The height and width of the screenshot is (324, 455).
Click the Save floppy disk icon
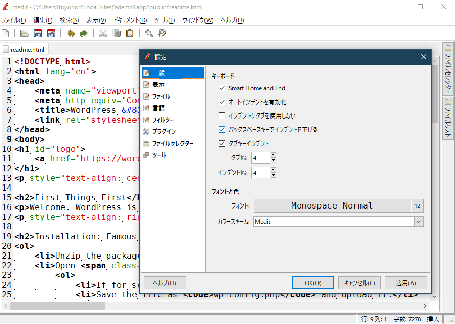click(38, 33)
